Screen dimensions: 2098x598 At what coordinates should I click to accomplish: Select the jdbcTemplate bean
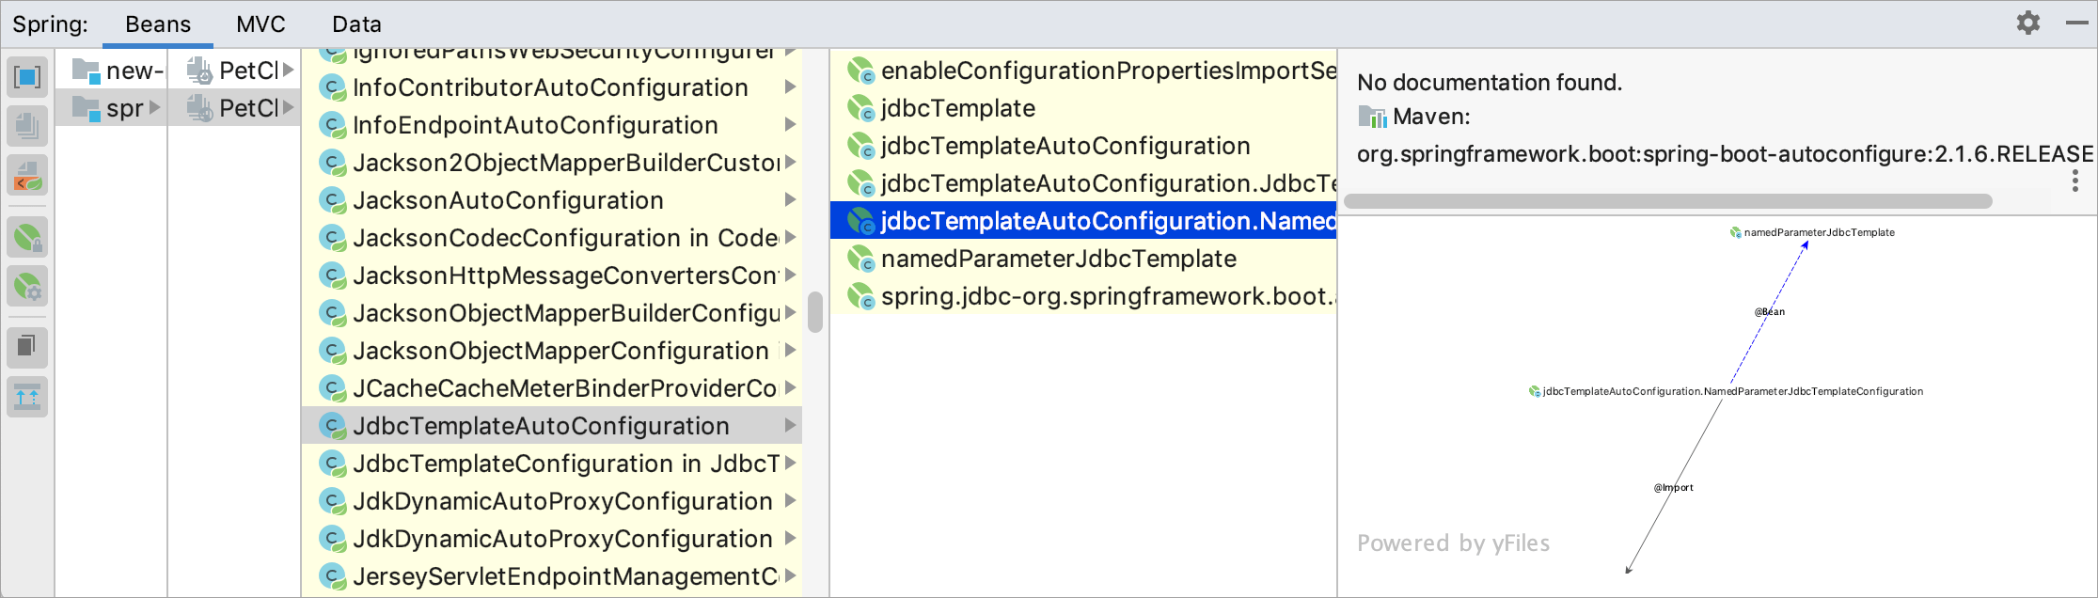(1083, 108)
